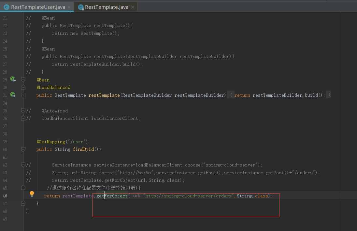Screen dimensions: 357x231
Task: Click String.class argument on line 46
Action: (x=252, y=196)
